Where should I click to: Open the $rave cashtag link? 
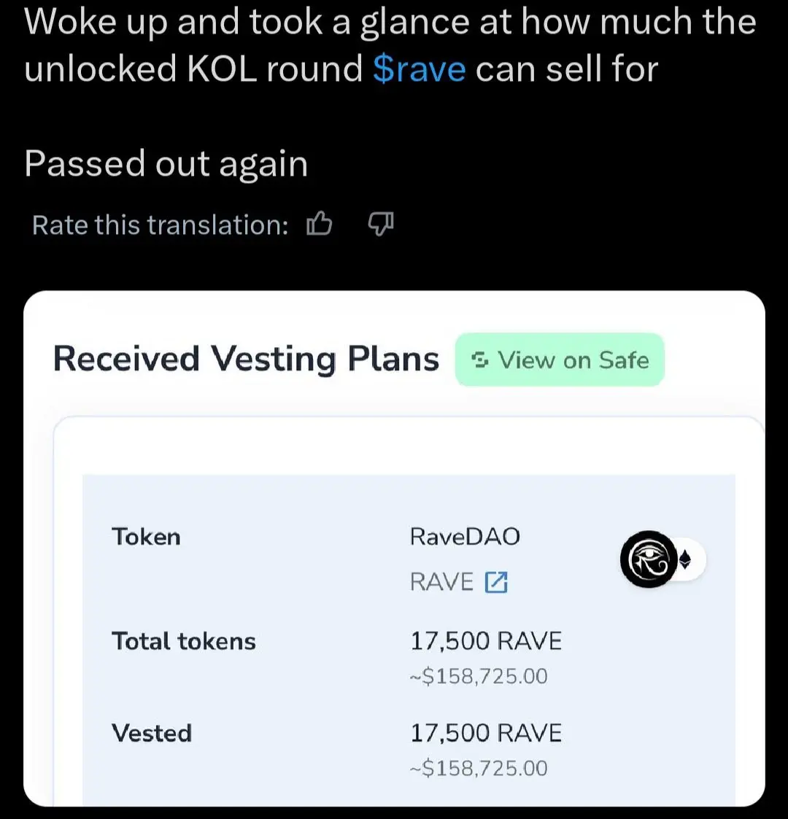click(419, 69)
